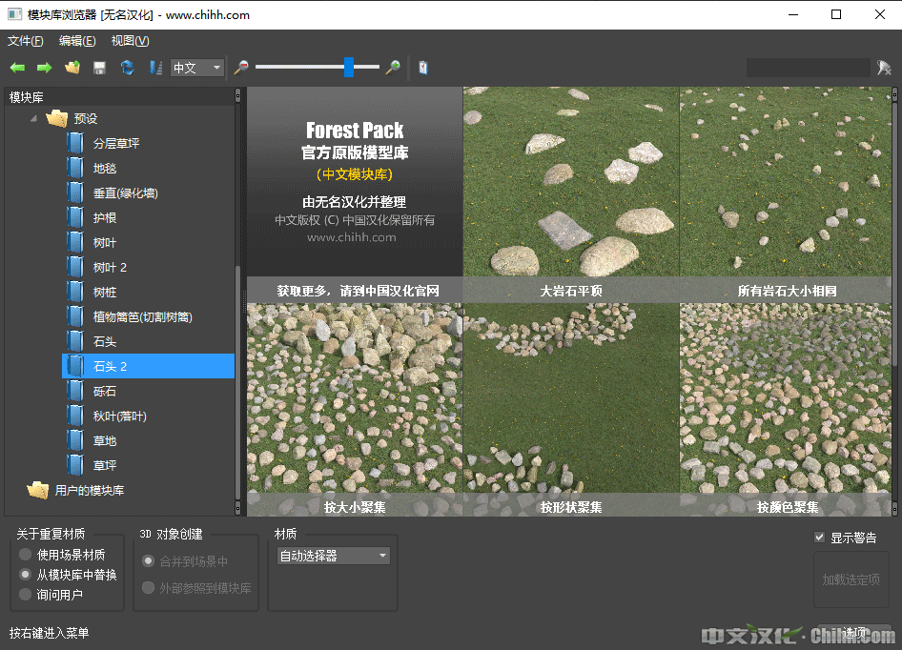The image size is (902, 650).
Task: Open the 自动选择器 material dropdown
Action: pos(333,556)
